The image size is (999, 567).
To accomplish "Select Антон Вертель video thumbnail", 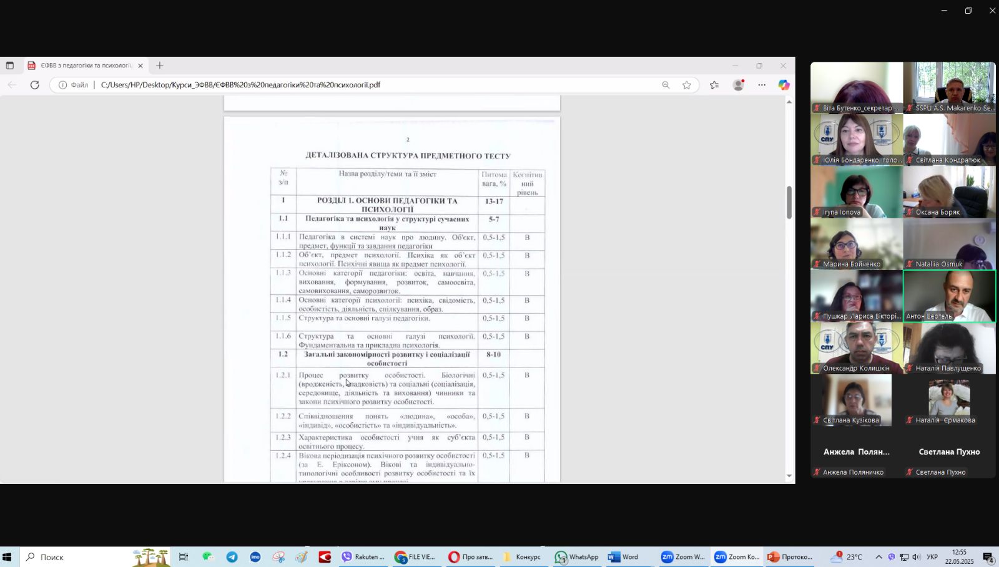I will tap(949, 296).
